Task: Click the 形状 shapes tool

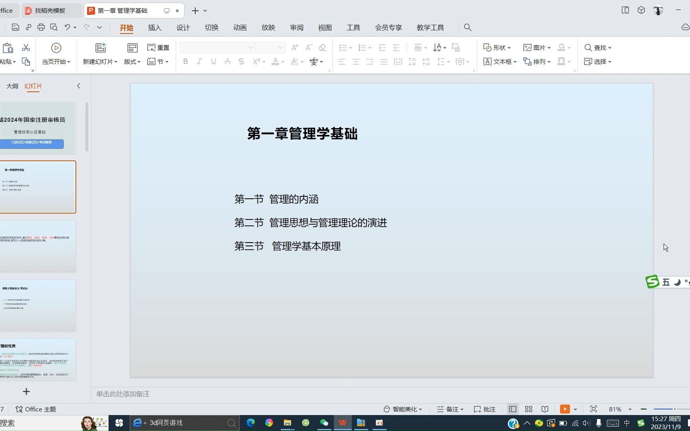Action: click(x=496, y=47)
